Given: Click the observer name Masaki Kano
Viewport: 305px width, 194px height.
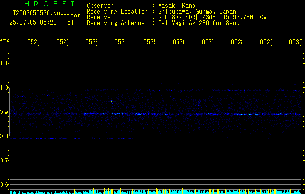Looking at the screenshot, I should pyautogui.click(x=177, y=6).
